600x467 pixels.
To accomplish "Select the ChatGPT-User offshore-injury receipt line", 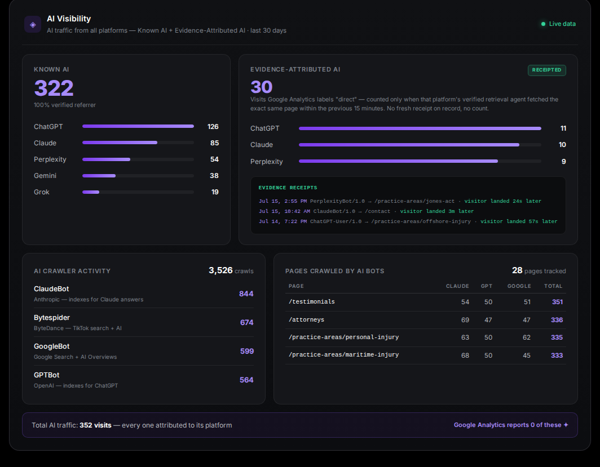I will (x=408, y=221).
